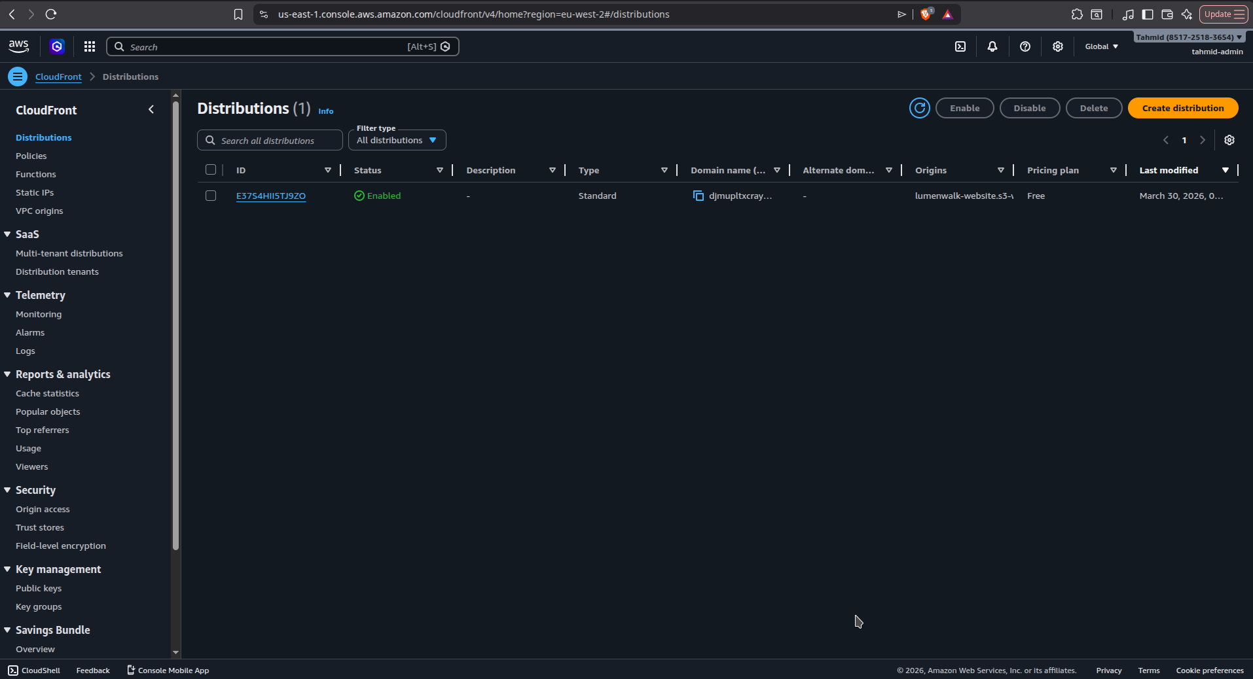Screen dimensions: 1253x679
Task: Click the Delete button
Action: [x=1094, y=108]
